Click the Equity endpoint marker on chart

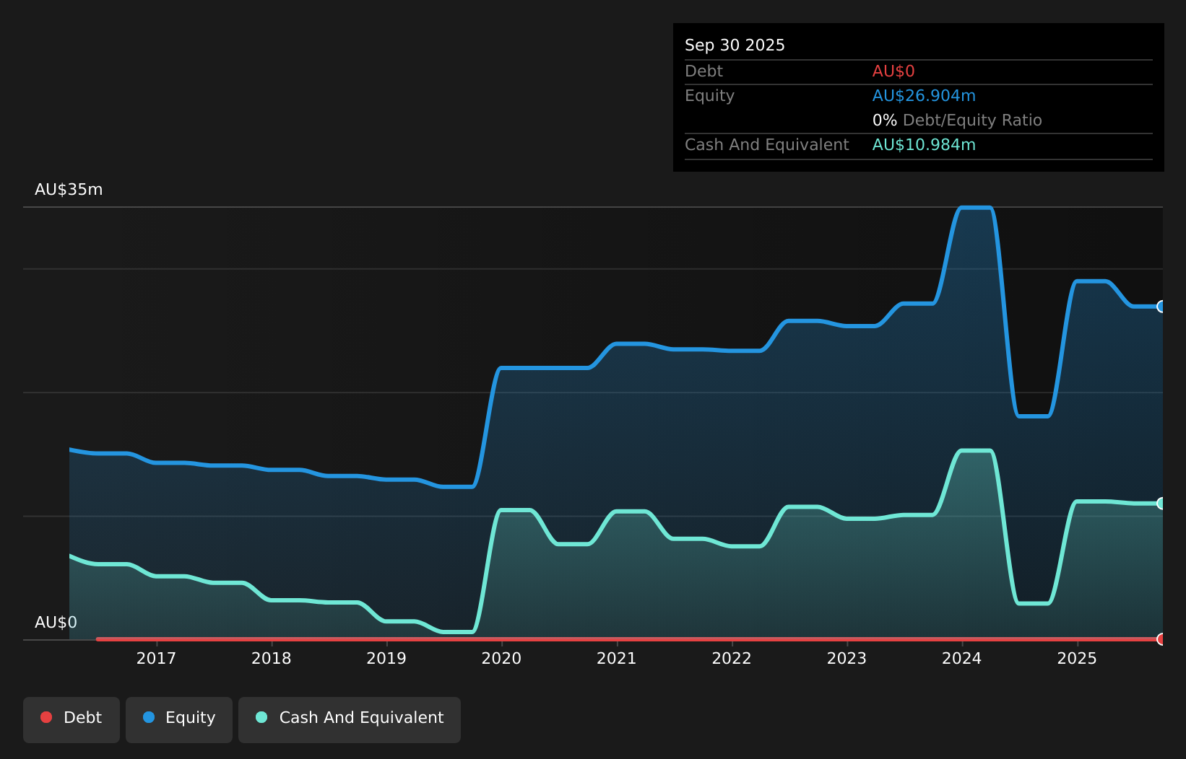tap(1161, 307)
